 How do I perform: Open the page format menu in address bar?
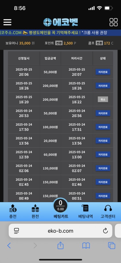tap(16, 231)
